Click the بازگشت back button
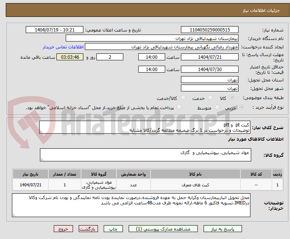 click(x=88, y=229)
